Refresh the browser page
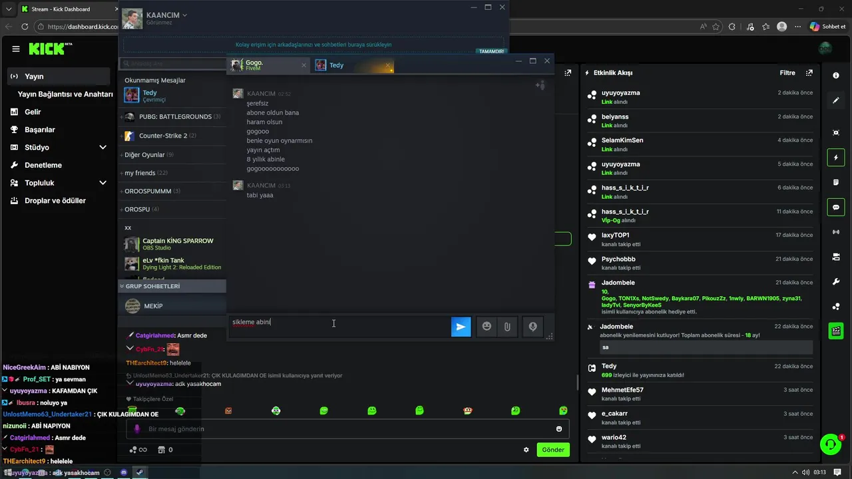This screenshot has height=479, width=852. click(x=25, y=27)
